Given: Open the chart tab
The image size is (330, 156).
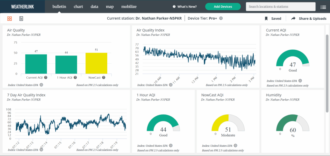Looking at the screenshot, I should coord(78,6).
